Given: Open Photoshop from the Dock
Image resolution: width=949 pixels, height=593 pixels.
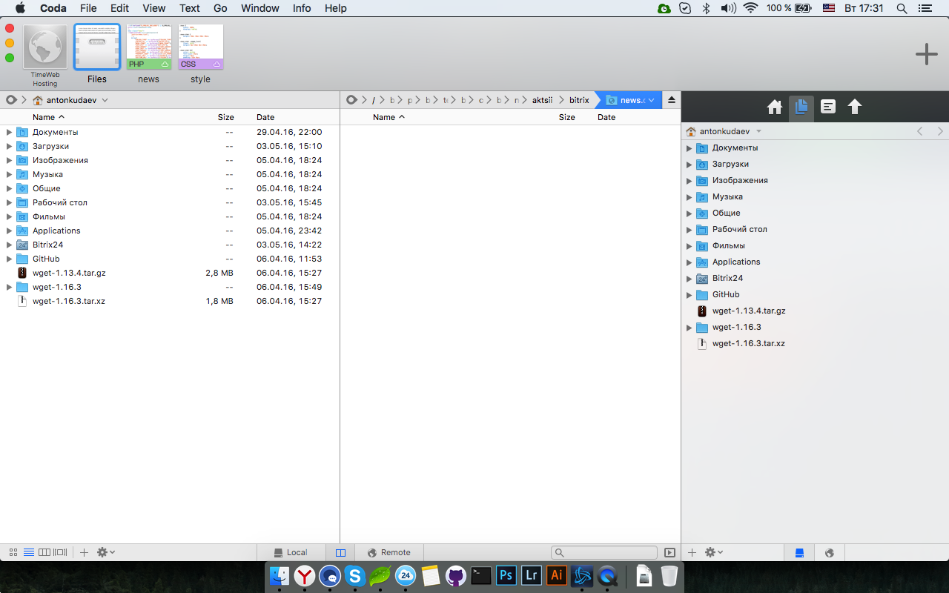Looking at the screenshot, I should 506,575.
